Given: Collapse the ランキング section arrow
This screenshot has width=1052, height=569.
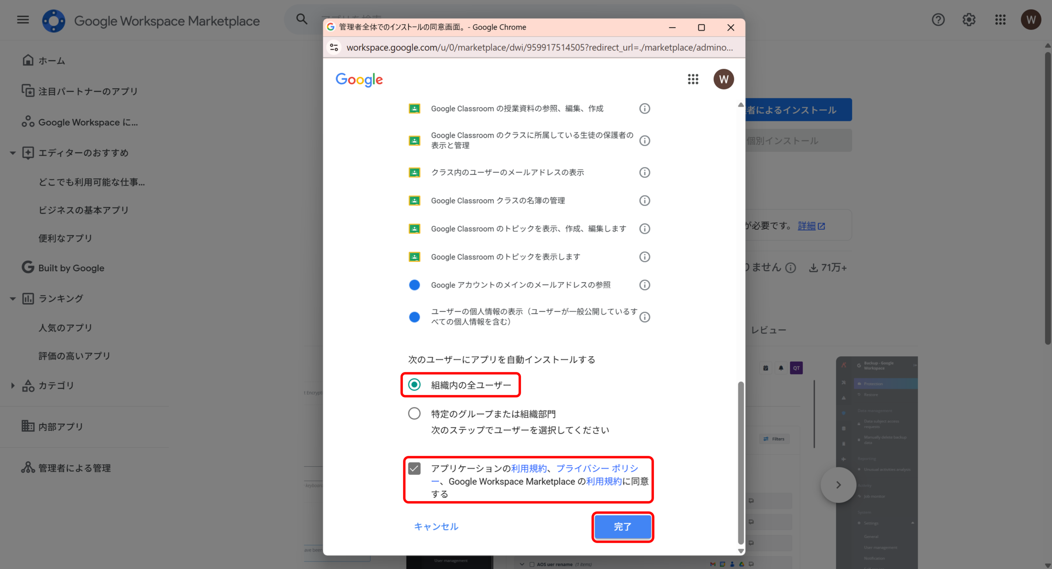Looking at the screenshot, I should click(13, 298).
